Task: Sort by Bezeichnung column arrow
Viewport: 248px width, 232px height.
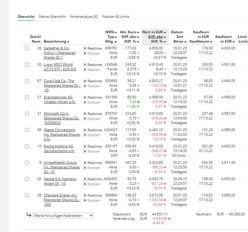Action: click(68, 42)
